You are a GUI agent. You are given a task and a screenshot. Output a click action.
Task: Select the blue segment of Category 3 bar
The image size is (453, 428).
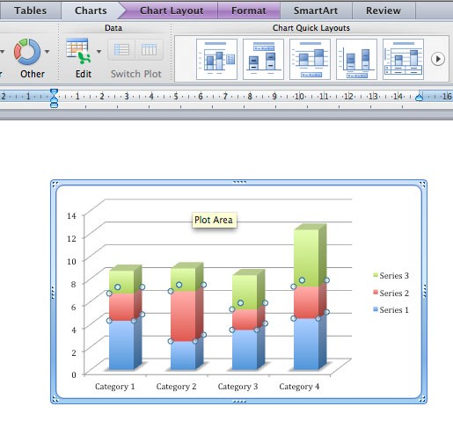pyautogui.click(x=245, y=350)
